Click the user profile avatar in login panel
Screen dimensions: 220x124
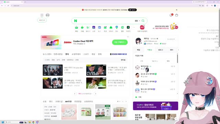[x=138, y=41]
